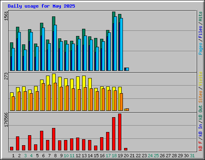Click day 9 on the x-axis
Screen dimensions: 205x160
(x=61, y=156)
